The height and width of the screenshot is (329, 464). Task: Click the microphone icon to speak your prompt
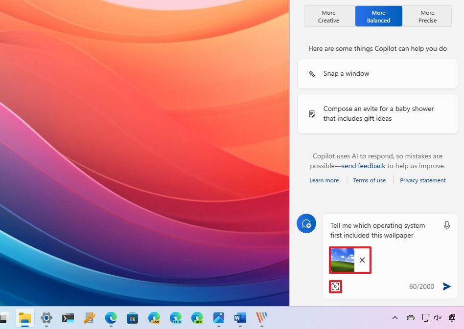pos(446,225)
